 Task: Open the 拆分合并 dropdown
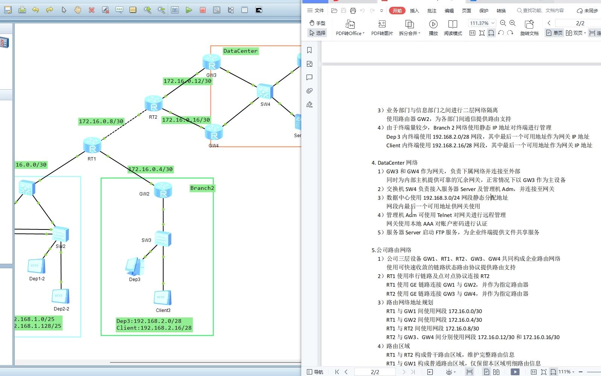tap(410, 28)
